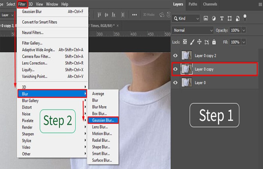263x169 pixels.
Task: Filter layers by type layer icon
Action: point(222,18)
